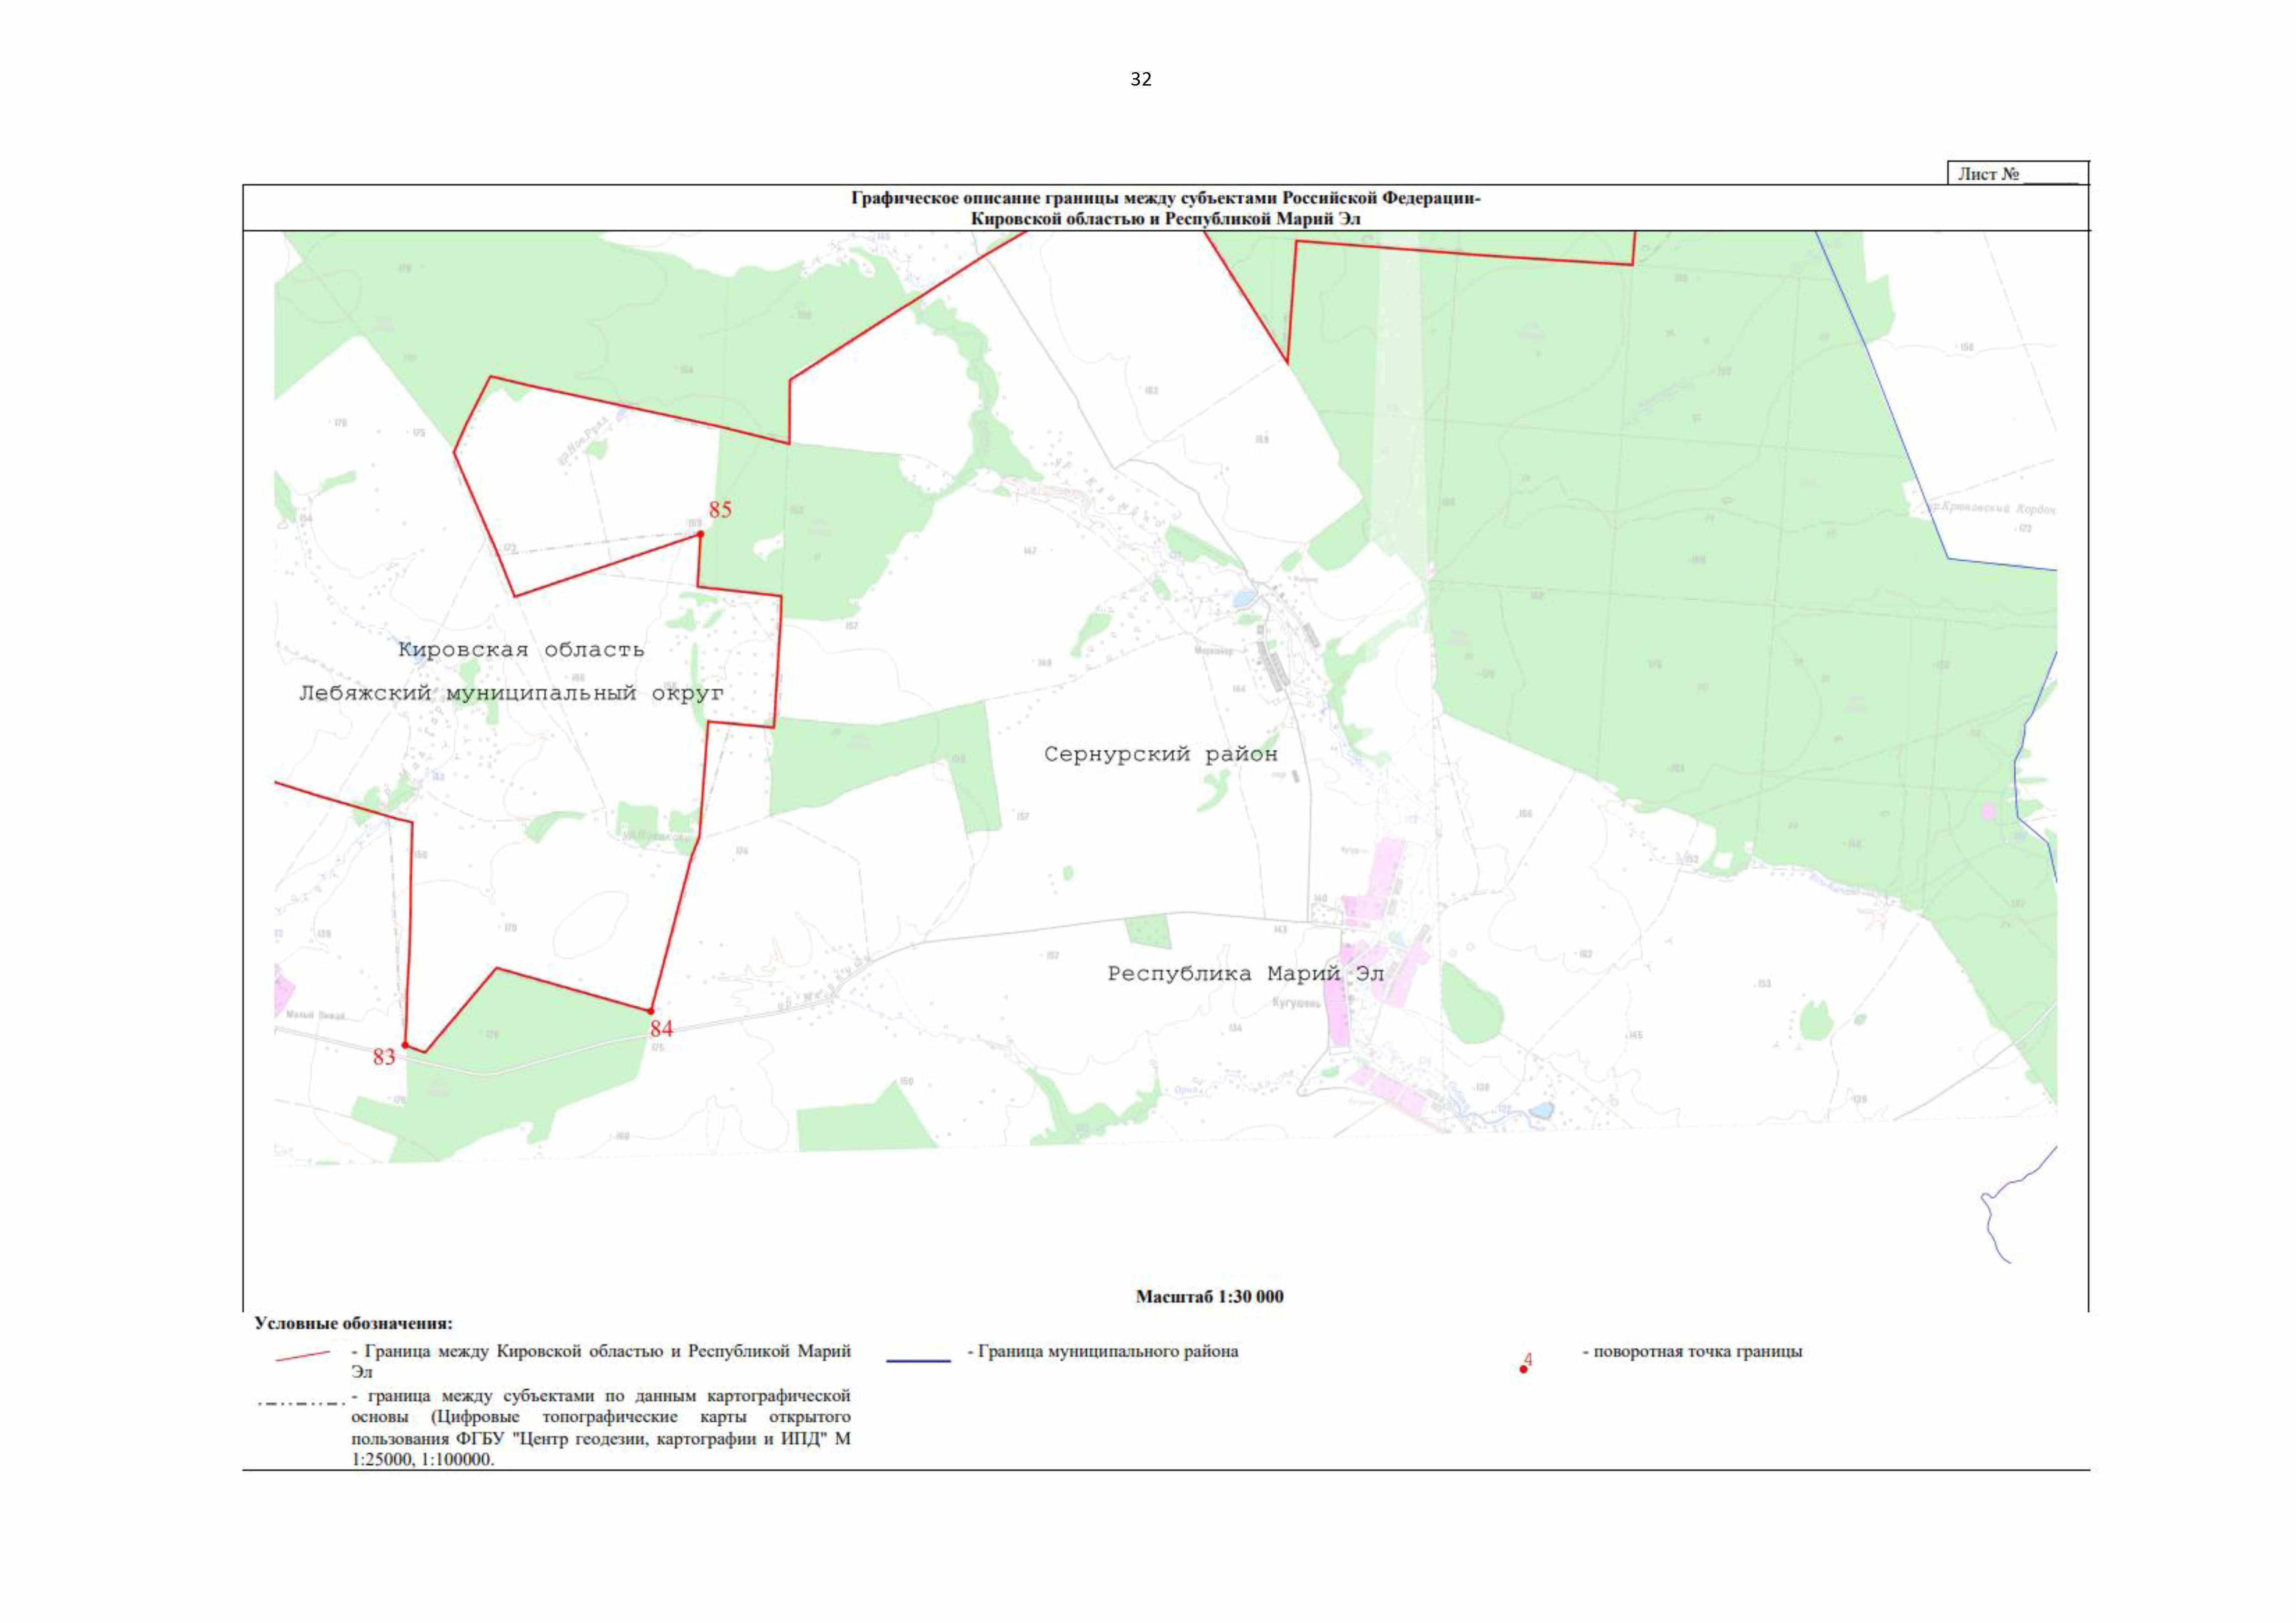Click the blue municipal boundary legend line

(918, 1360)
